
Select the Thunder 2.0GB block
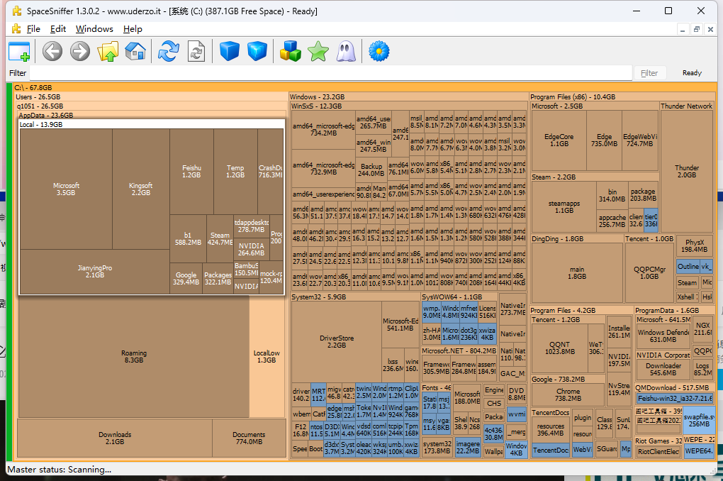click(x=687, y=171)
